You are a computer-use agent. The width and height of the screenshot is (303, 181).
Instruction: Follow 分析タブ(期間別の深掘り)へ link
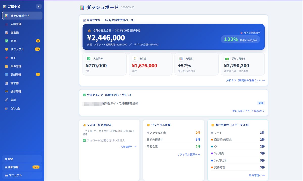click(245, 80)
